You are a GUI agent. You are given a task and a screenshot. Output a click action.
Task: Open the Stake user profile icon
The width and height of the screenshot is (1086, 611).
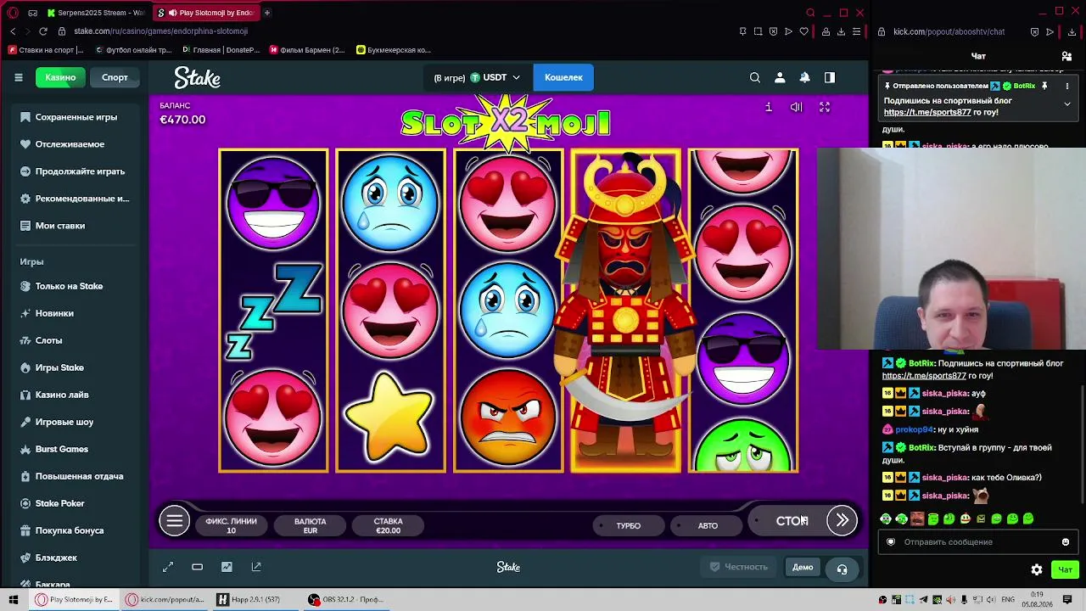pos(780,77)
